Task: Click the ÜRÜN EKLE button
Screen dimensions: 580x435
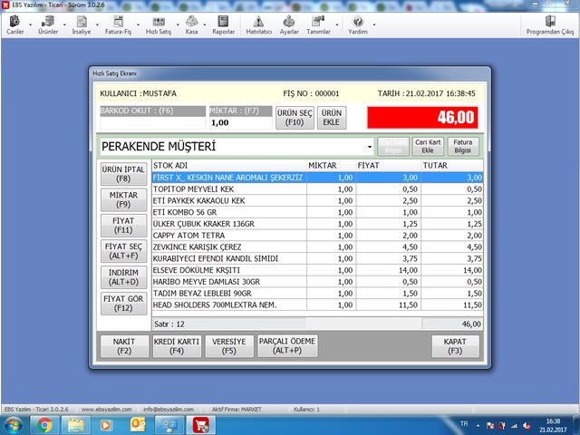Action: click(x=332, y=118)
